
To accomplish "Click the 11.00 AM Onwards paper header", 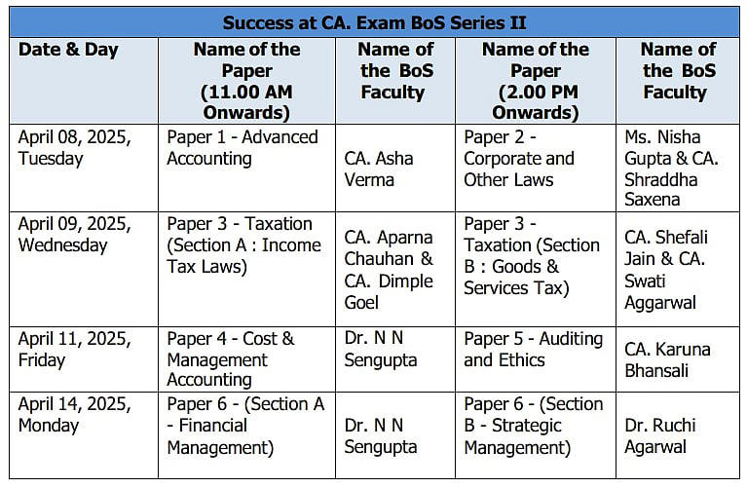I will [x=246, y=80].
